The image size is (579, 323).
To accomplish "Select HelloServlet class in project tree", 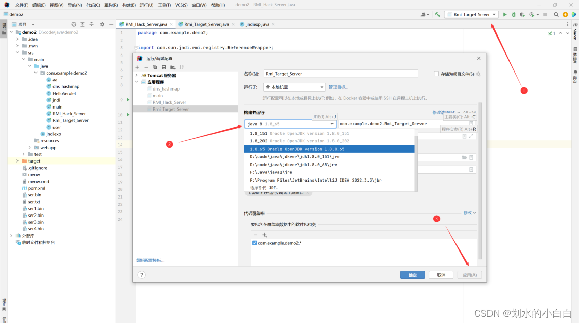I will (x=64, y=94).
